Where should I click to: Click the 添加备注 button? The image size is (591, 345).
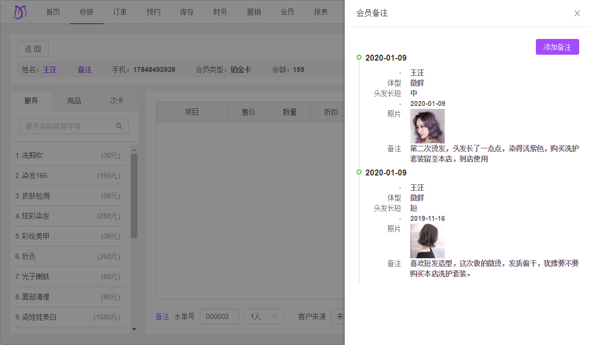pyautogui.click(x=557, y=47)
